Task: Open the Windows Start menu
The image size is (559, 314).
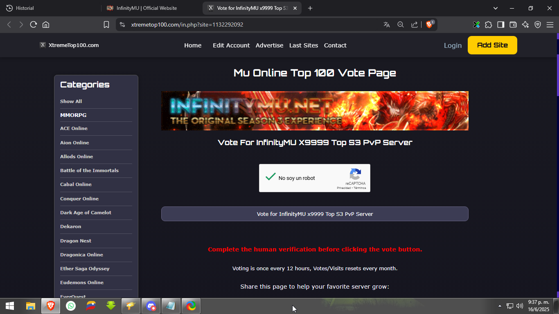Action: click(x=10, y=306)
